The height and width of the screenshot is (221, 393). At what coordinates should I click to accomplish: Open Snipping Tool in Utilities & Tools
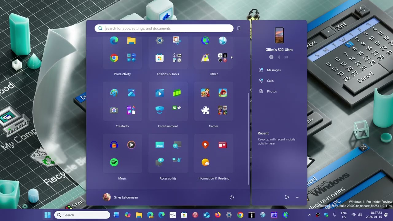(177, 41)
